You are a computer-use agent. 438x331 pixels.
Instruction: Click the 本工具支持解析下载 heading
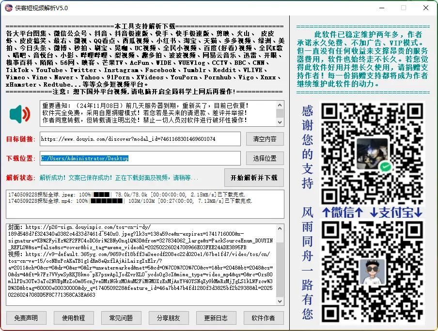145,26
